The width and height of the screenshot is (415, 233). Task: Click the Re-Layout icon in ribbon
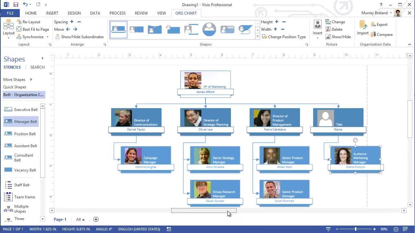pyautogui.click(x=19, y=22)
